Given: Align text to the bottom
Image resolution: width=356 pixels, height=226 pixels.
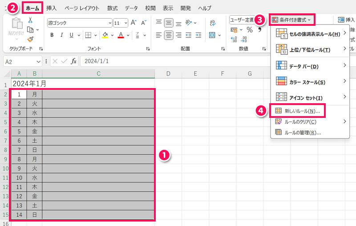Looking at the screenshot, I should [179, 24].
